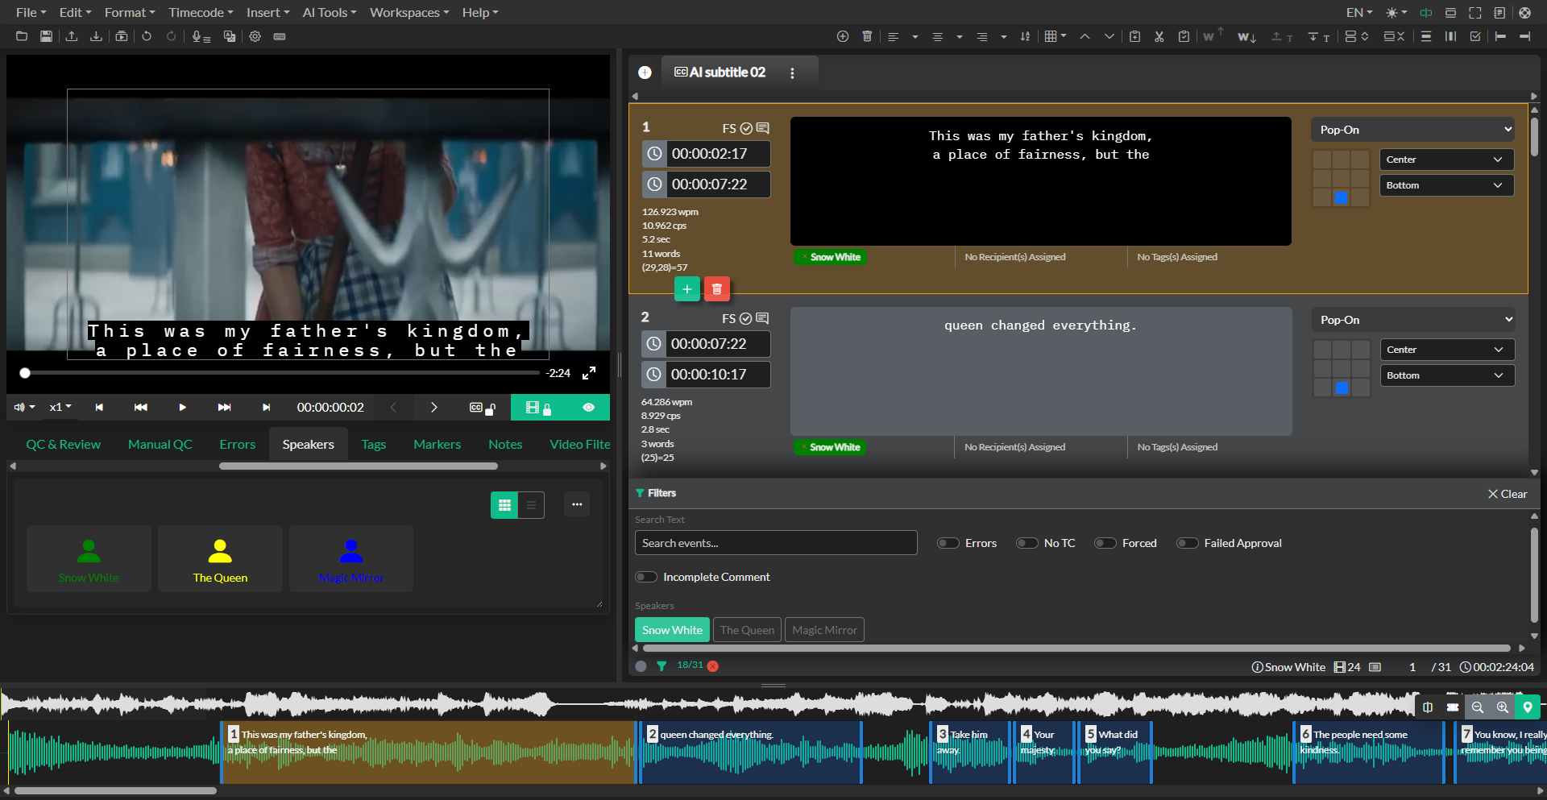Zoom in on the waveform timeline
The height and width of the screenshot is (800, 1547).
[x=1502, y=707]
